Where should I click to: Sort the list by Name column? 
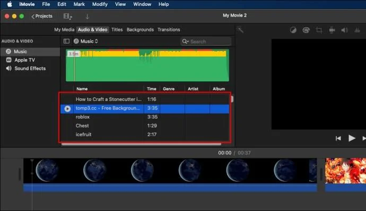[82, 89]
